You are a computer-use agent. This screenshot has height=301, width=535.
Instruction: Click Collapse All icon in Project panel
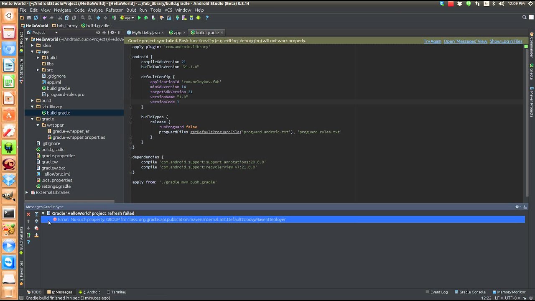[x=105, y=33]
